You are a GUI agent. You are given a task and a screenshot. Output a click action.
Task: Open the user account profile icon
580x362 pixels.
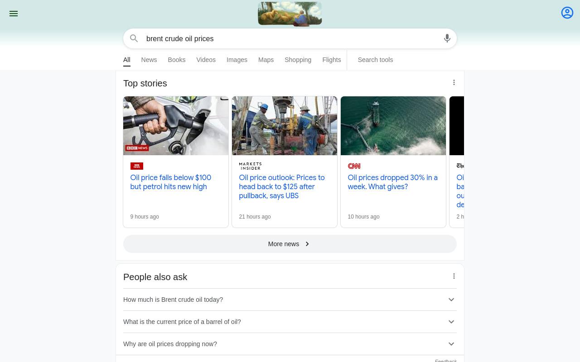coord(567,13)
